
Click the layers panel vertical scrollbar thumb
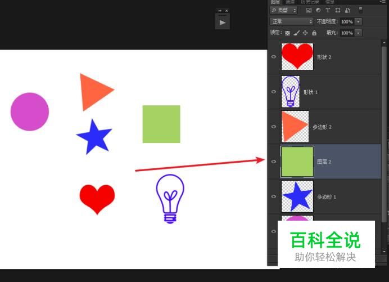[x=384, y=134]
